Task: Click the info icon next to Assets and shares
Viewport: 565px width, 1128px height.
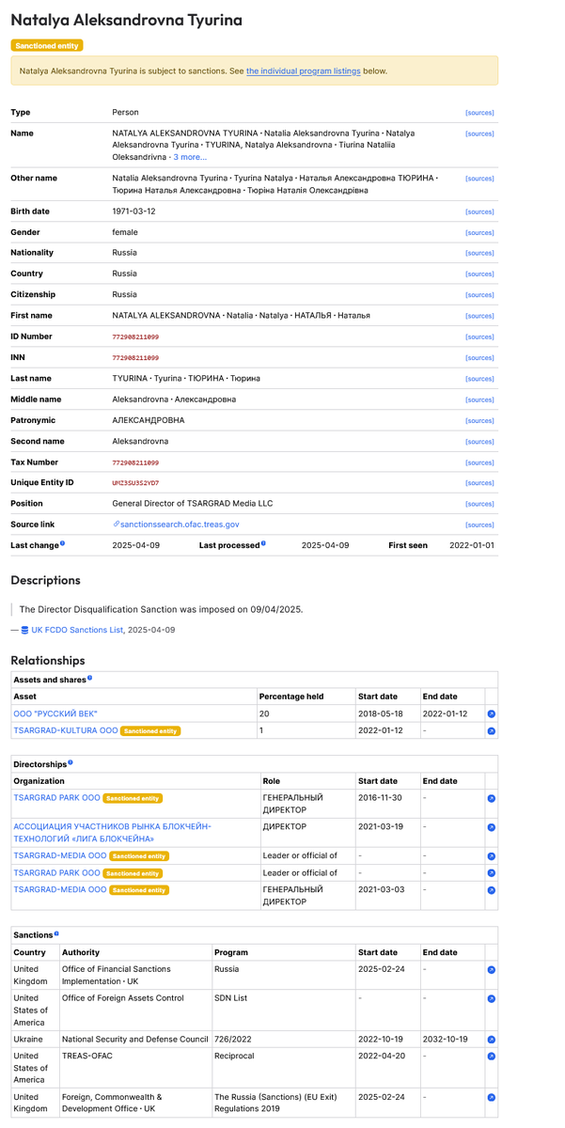Action: pos(89,677)
